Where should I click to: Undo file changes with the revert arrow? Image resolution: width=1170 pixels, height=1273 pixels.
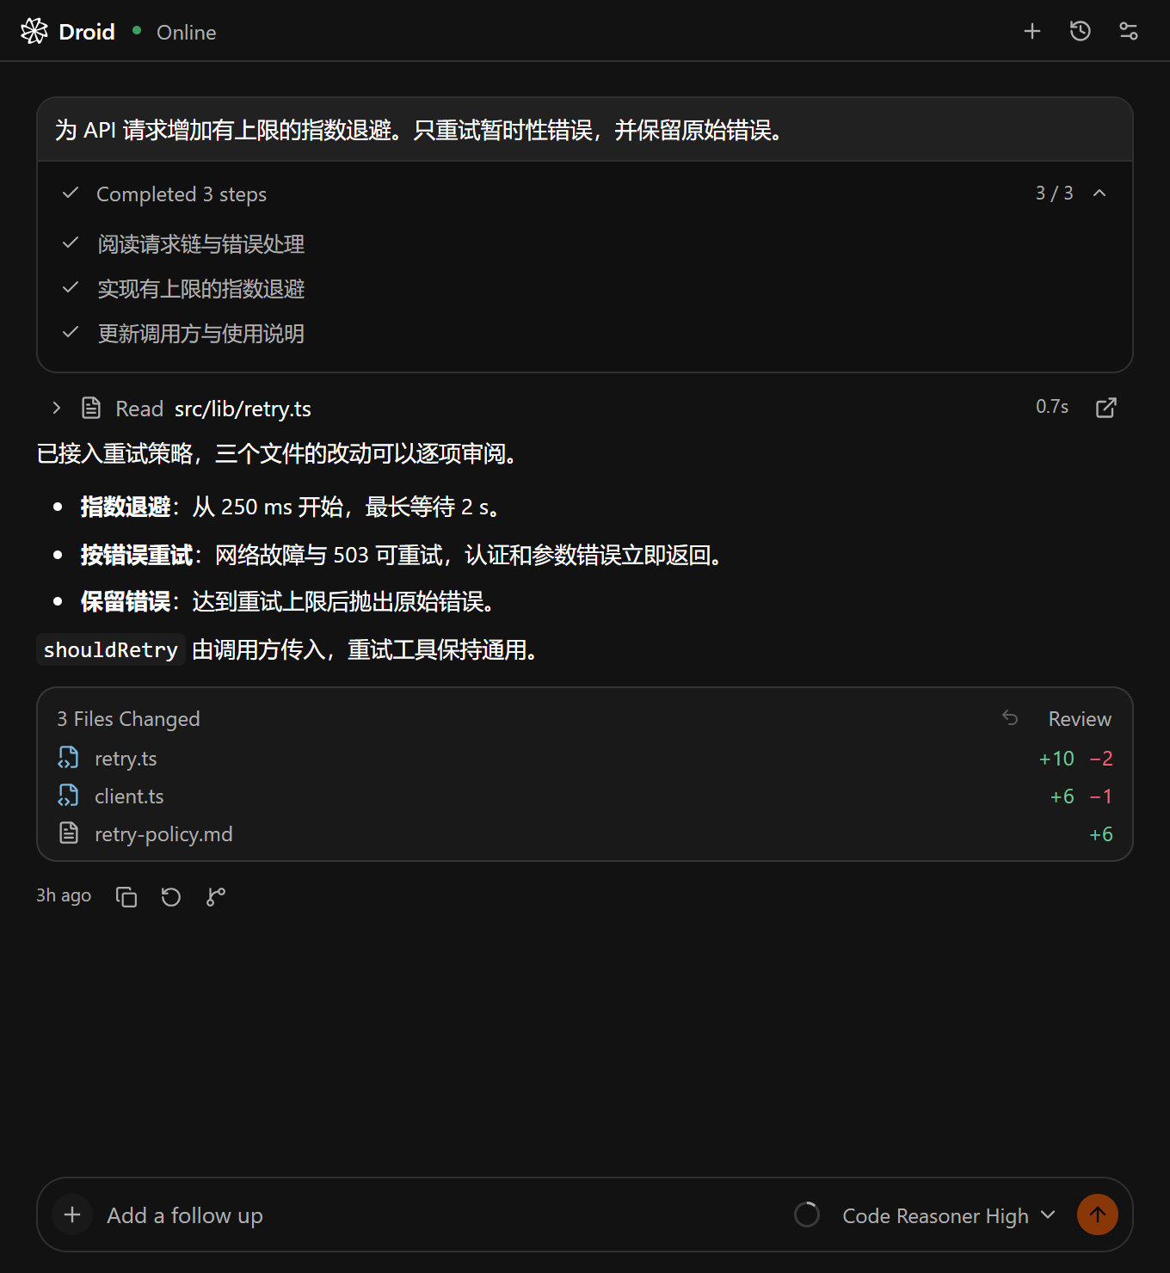click(x=1010, y=717)
